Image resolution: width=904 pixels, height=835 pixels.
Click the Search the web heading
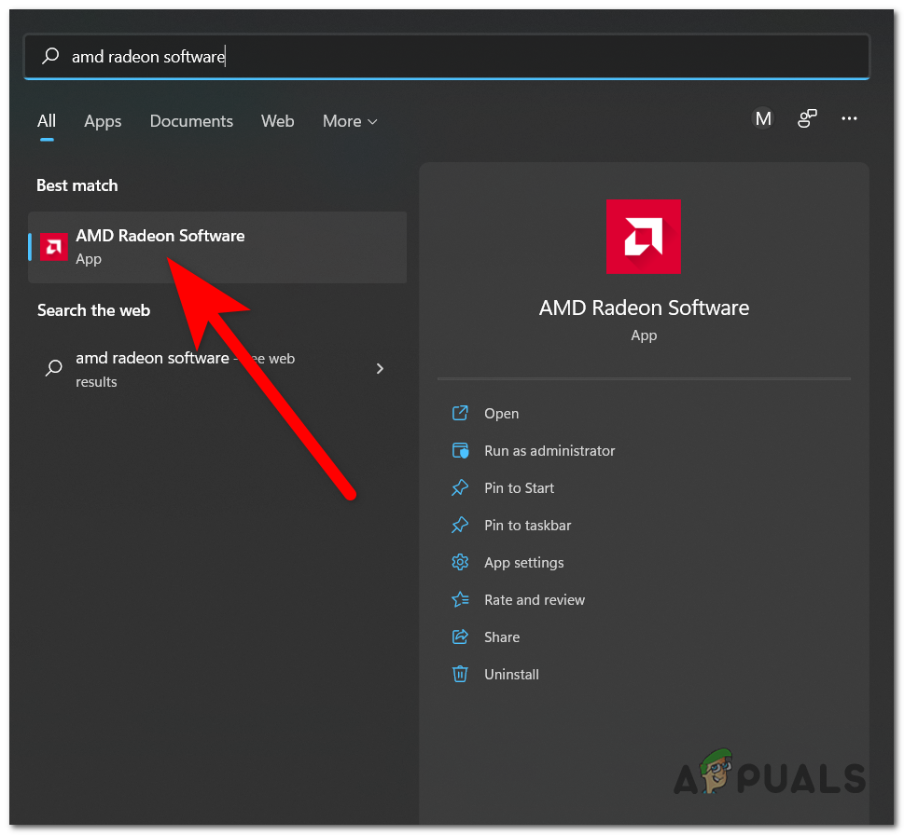(x=93, y=310)
